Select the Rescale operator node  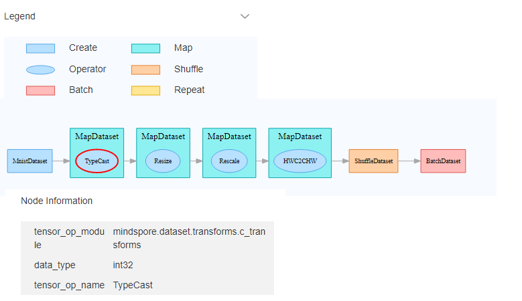229,161
